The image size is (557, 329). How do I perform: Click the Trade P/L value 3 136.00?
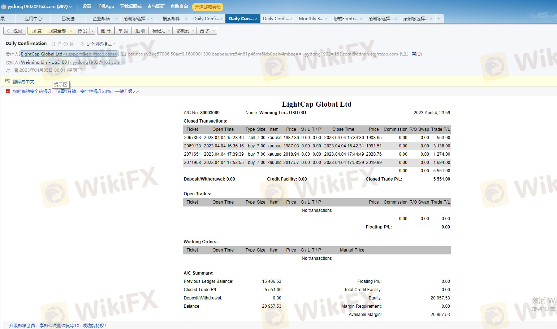point(442,146)
